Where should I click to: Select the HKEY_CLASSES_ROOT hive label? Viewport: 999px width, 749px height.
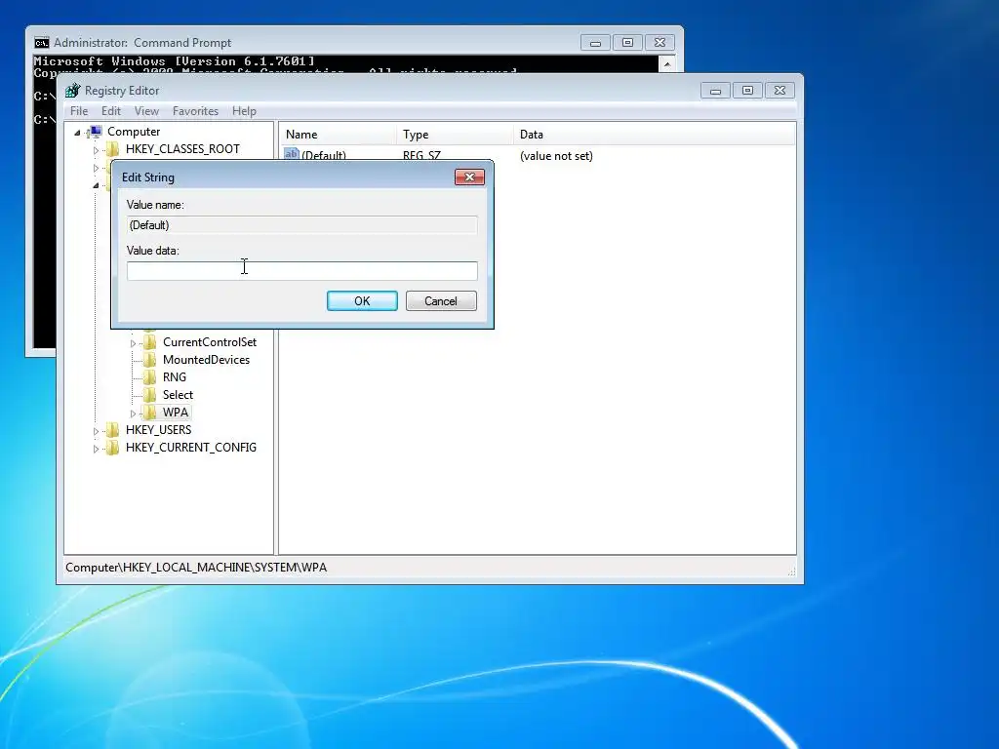(182, 149)
